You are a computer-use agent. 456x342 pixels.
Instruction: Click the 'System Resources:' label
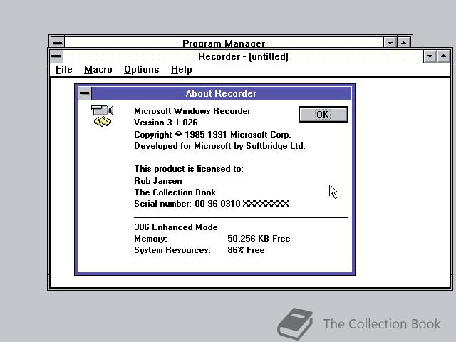172,250
